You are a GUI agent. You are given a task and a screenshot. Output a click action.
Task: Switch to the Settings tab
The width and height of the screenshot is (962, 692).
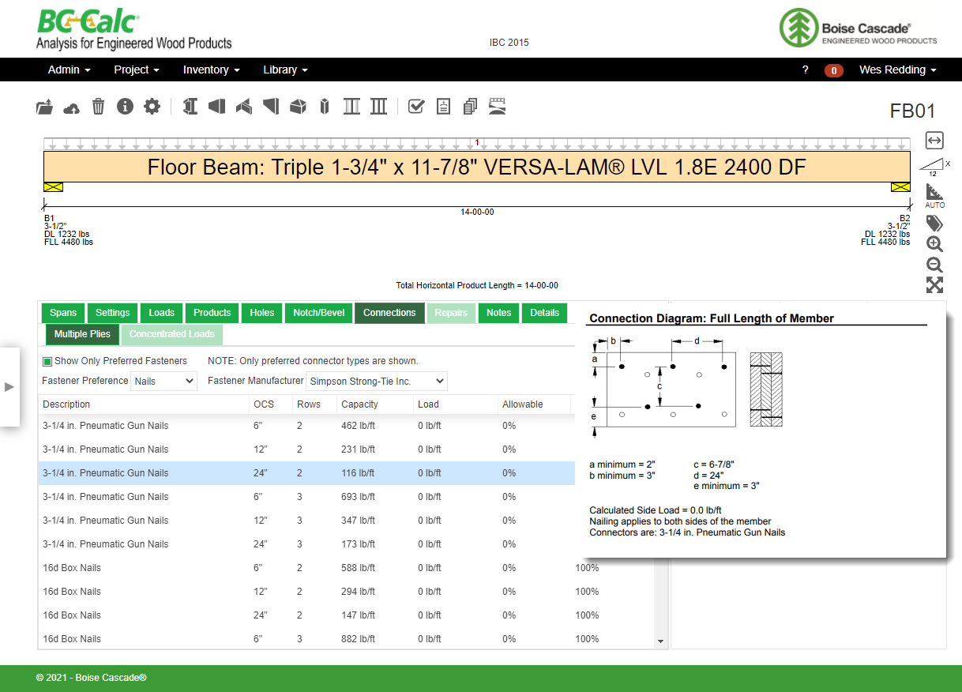[113, 313]
